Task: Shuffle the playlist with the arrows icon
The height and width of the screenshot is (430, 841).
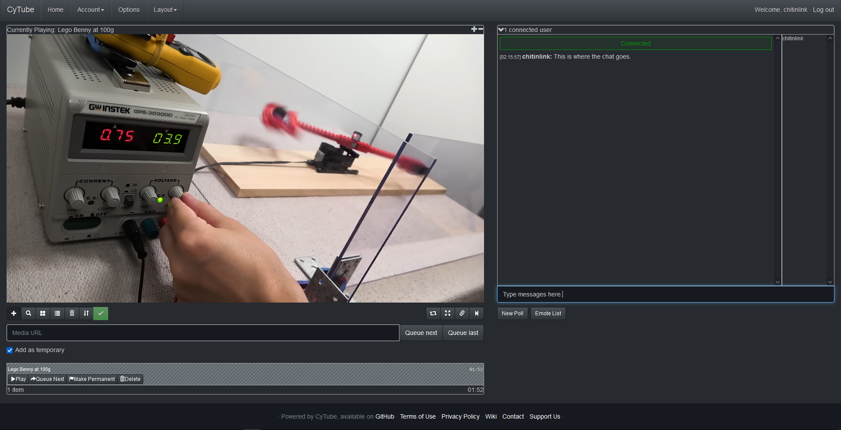Action: tap(86, 314)
